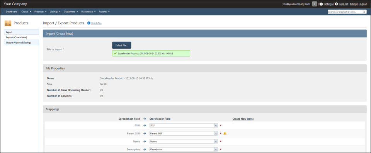
Task: Click the search magnifier icon
Action: (364, 12)
